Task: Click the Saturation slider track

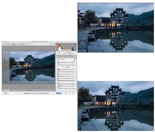Action: tap(66, 89)
